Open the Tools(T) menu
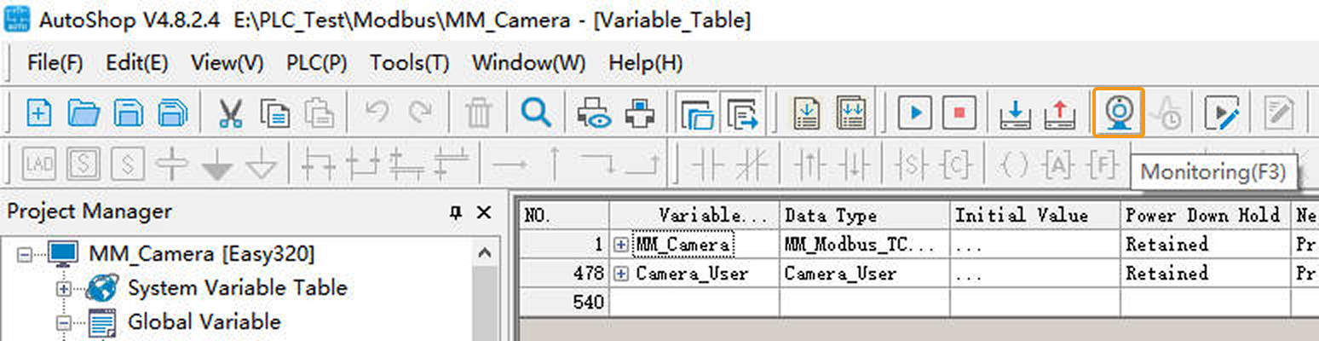 pos(409,63)
